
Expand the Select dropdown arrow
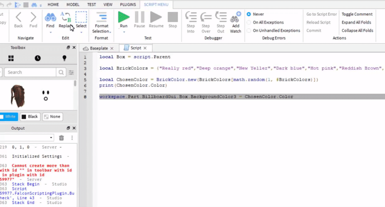[81, 32]
